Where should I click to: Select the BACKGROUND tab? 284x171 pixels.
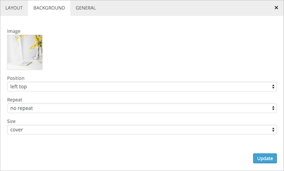tap(49, 8)
